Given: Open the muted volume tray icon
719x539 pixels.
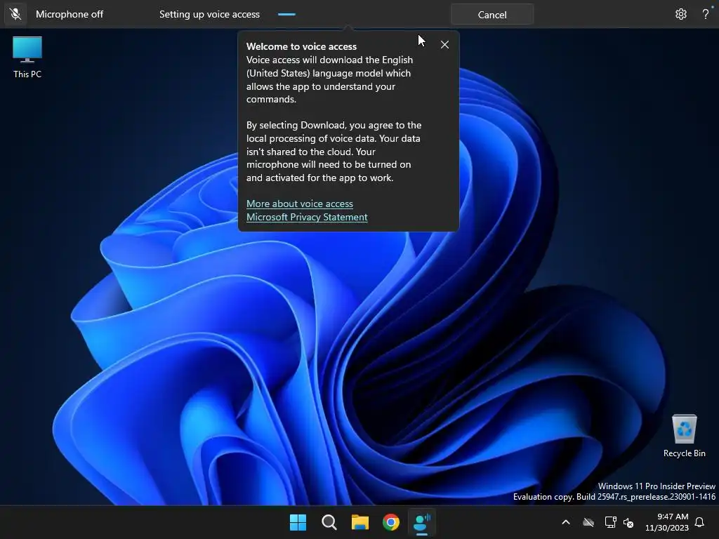Looking at the screenshot, I should coord(628,522).
